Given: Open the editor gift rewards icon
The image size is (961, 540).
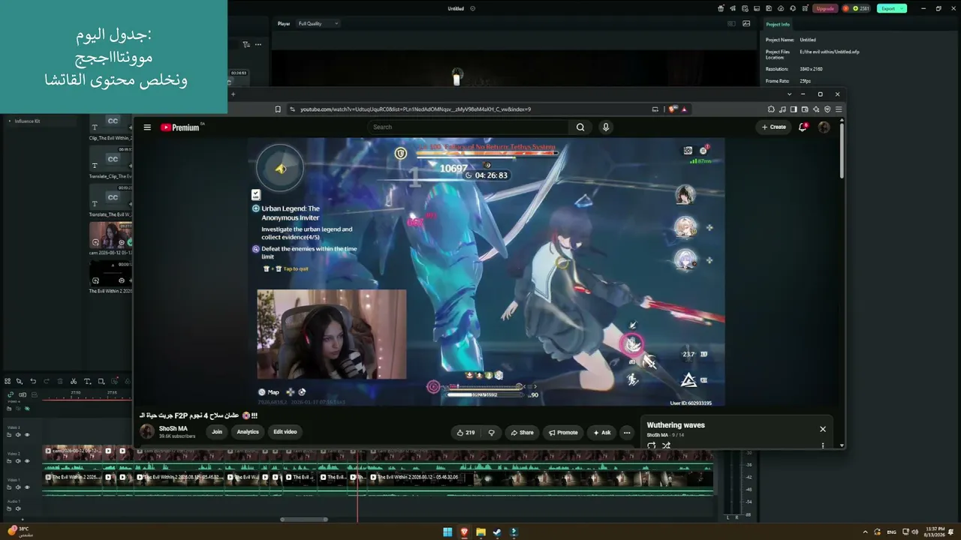Looking at the screenshot, I should [721, 8].
